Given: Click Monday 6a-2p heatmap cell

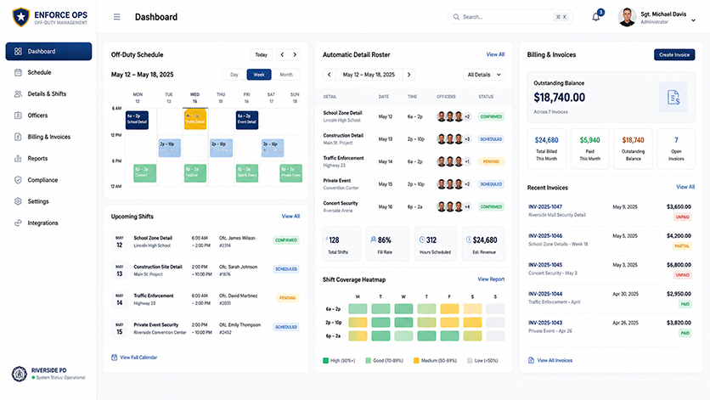Looking at the screenshot, I should point(358,309).
